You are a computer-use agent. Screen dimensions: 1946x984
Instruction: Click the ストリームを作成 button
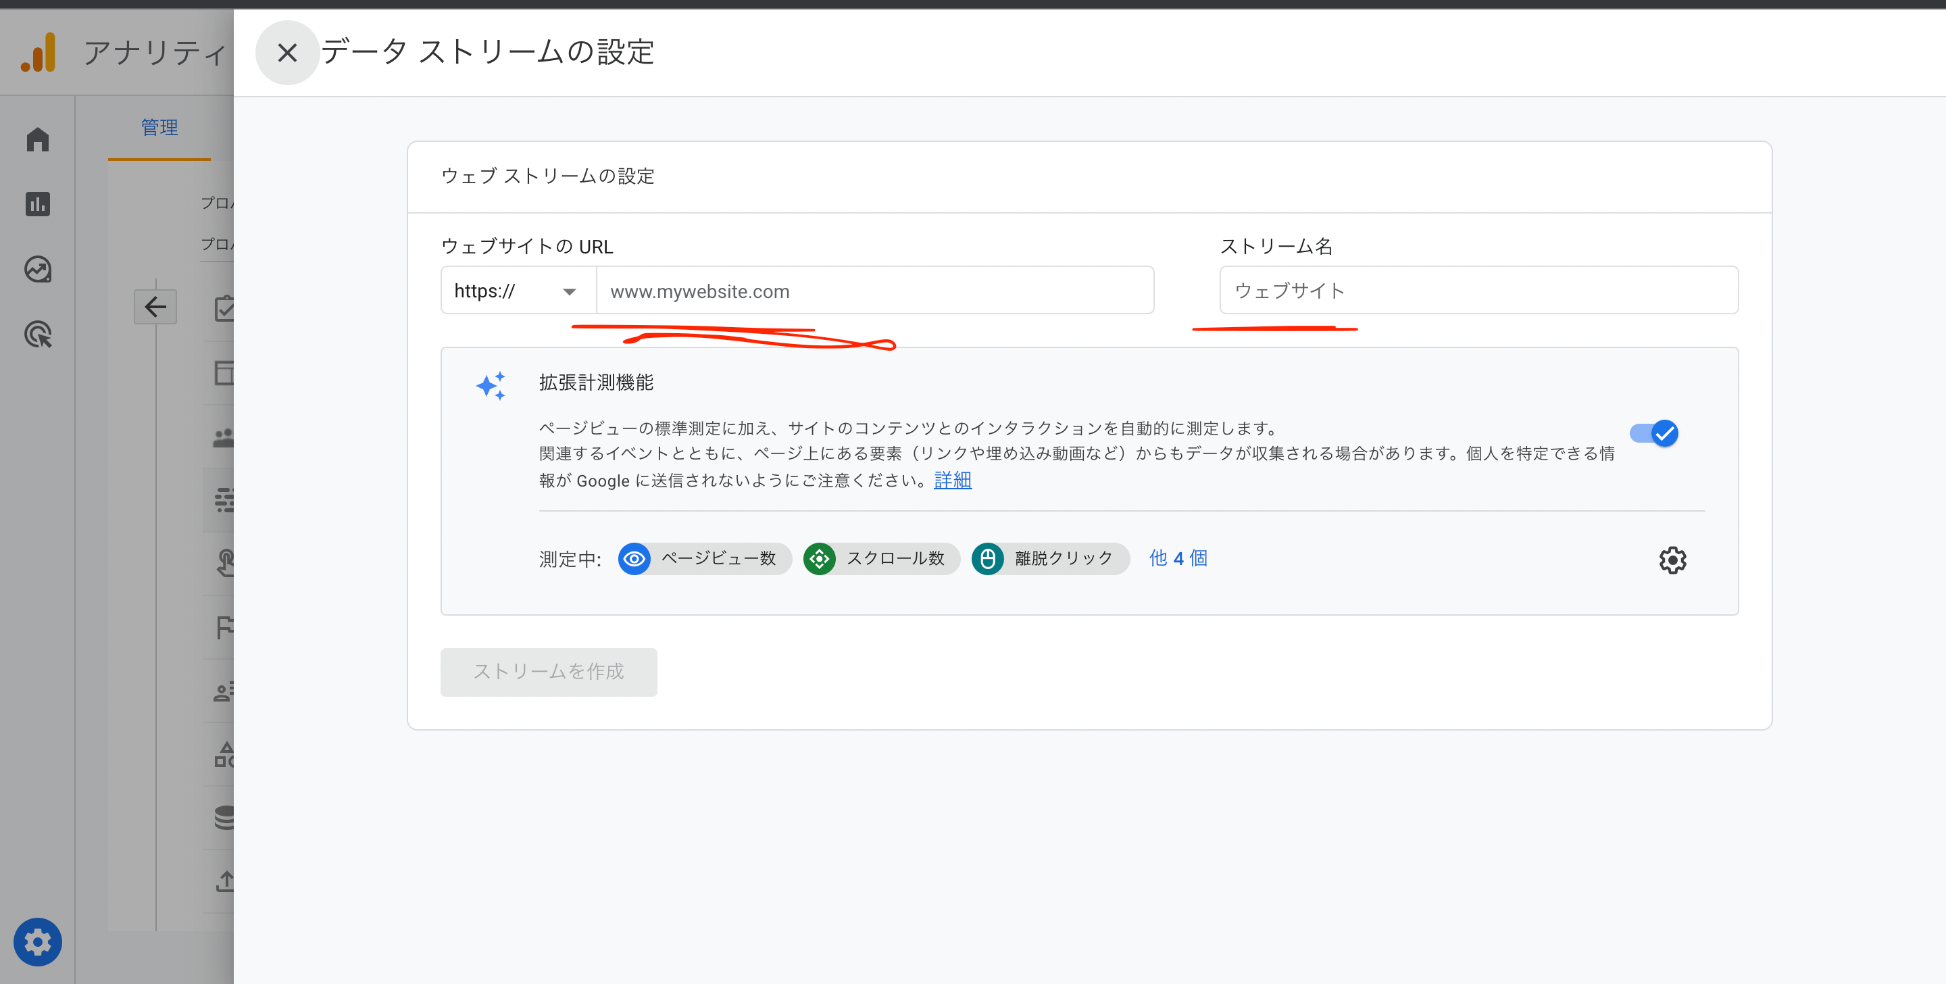[549, 671]
